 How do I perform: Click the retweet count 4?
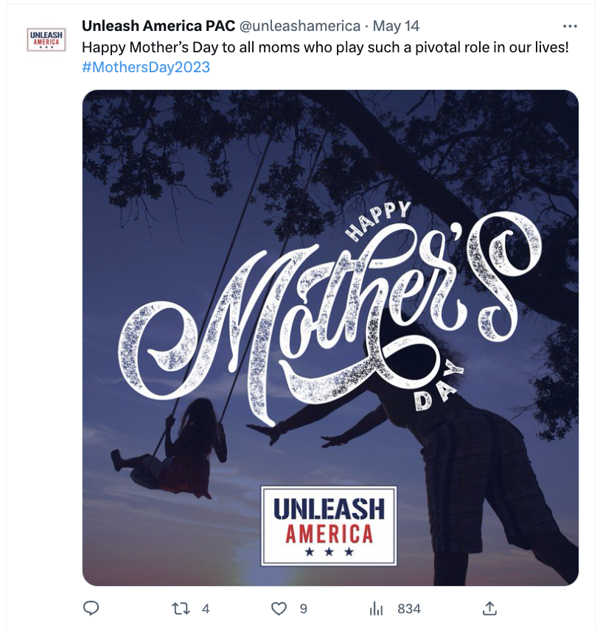(206, 609)
